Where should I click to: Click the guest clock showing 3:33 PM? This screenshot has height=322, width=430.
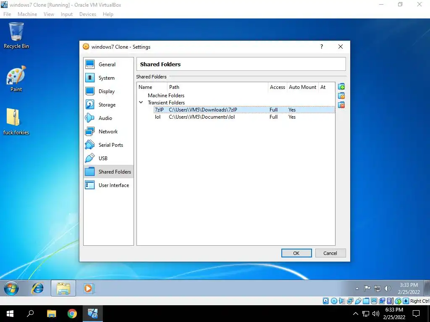(x=409, y=288)
